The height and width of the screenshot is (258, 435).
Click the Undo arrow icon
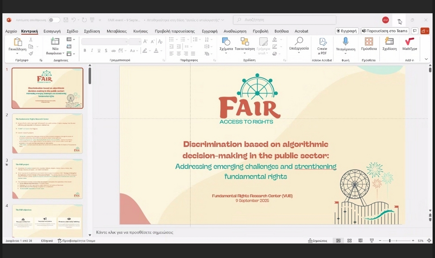[x=73, y=20]
